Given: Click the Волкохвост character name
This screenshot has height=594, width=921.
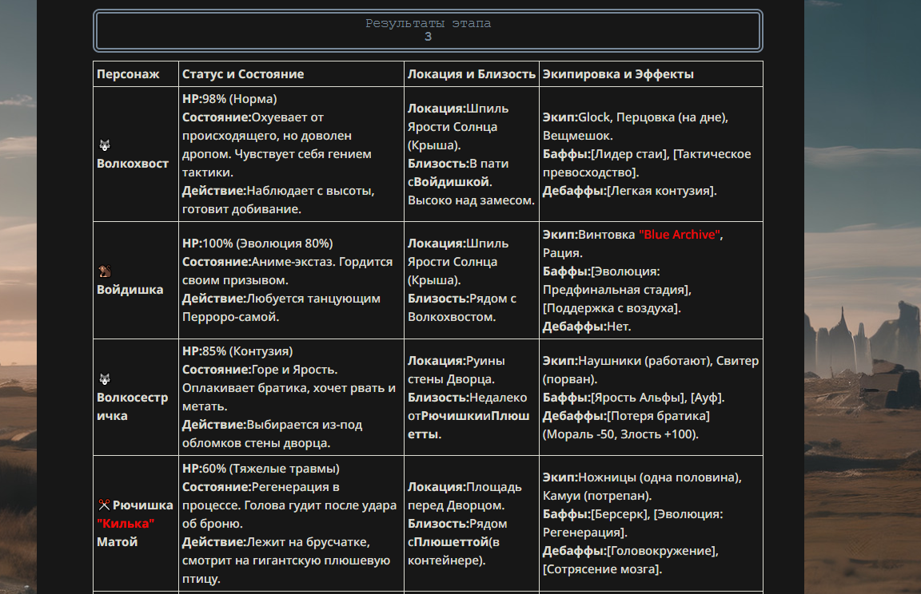Looking at the screenshot, I should 133,164.
